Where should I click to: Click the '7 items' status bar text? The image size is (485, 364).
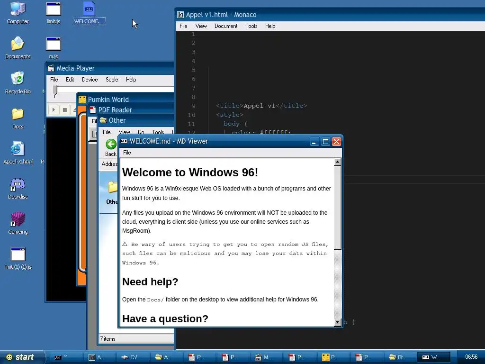click(108, 339)
